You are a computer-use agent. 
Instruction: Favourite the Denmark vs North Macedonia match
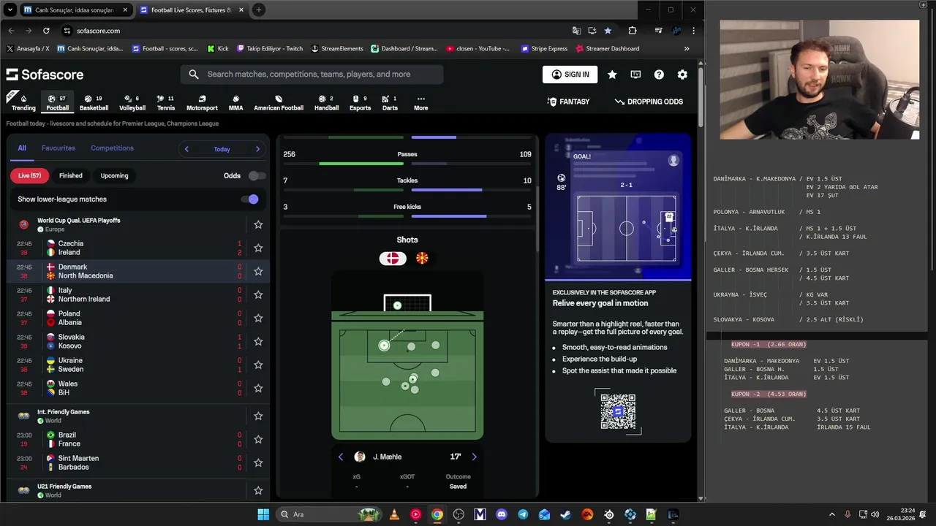click(258, 271)
